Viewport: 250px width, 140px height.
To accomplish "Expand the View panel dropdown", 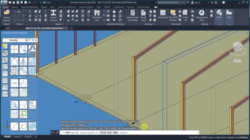I will [229, 24].
